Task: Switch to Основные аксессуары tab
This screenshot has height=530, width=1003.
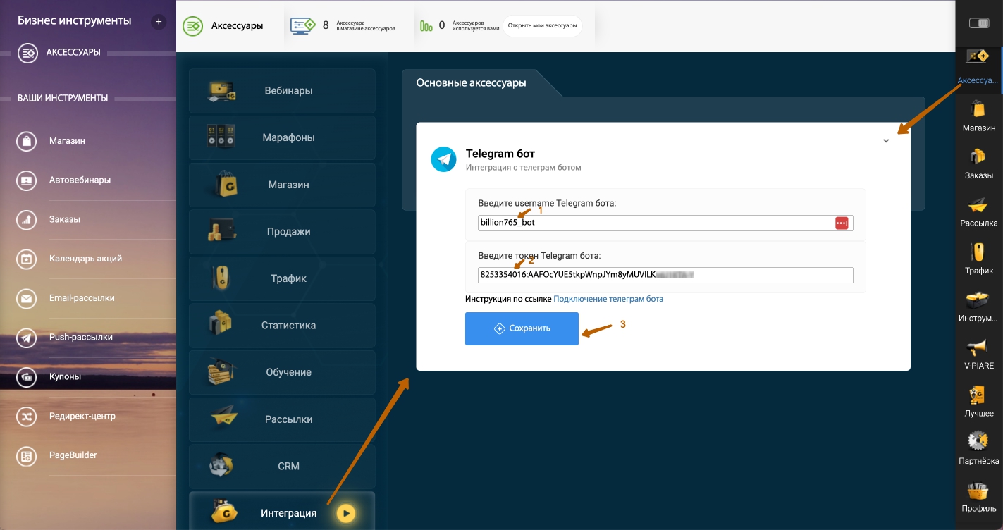Action: tap(471, 83)
